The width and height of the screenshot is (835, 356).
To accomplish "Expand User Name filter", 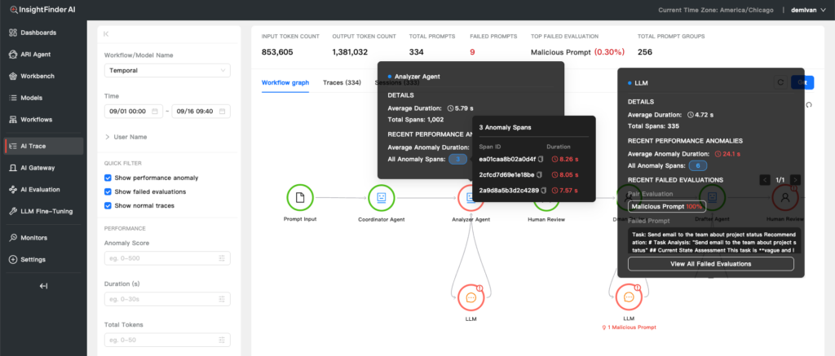I will pos(126,137).
